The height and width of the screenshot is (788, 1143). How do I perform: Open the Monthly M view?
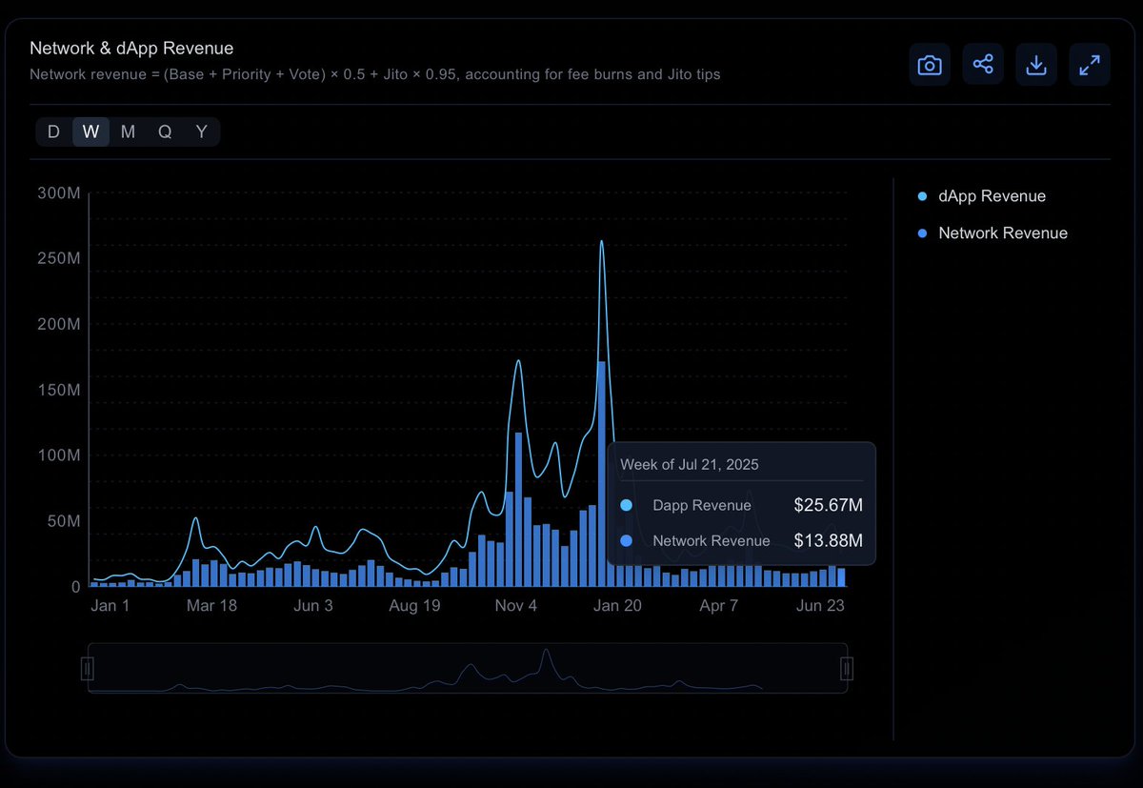tap(128, 131)
